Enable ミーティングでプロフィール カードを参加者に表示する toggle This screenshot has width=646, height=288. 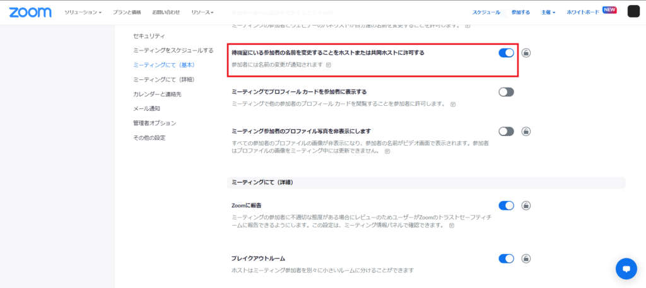506,92
